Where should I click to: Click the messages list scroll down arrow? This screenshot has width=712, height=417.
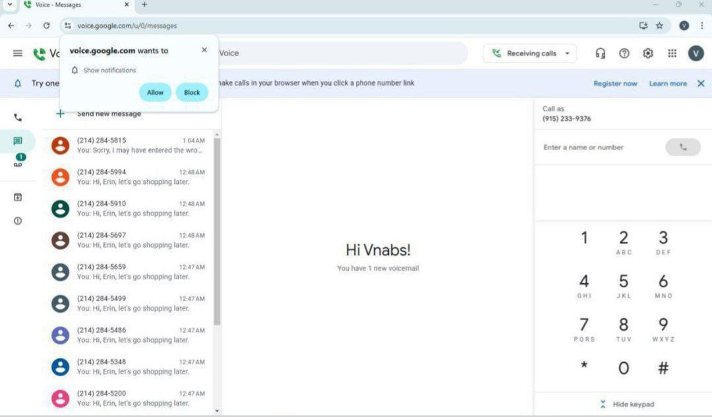[217, 411]
